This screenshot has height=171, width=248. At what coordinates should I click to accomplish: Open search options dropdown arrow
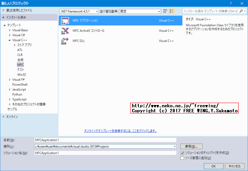point(245,11)
